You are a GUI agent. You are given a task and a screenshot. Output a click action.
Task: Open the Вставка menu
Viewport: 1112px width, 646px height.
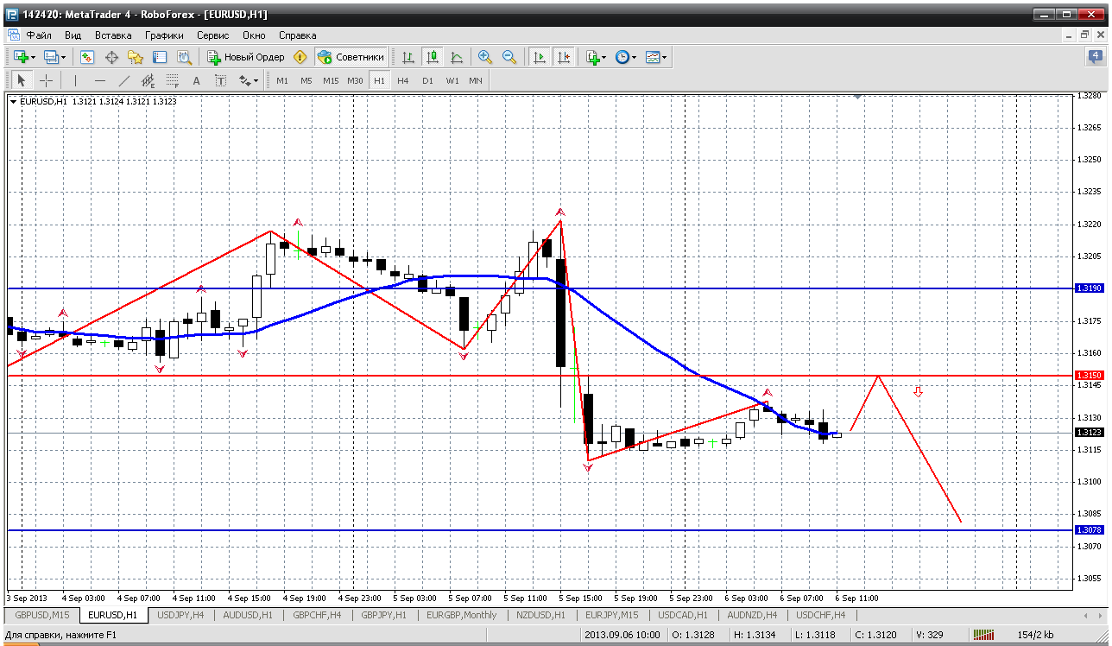[113, 35]
